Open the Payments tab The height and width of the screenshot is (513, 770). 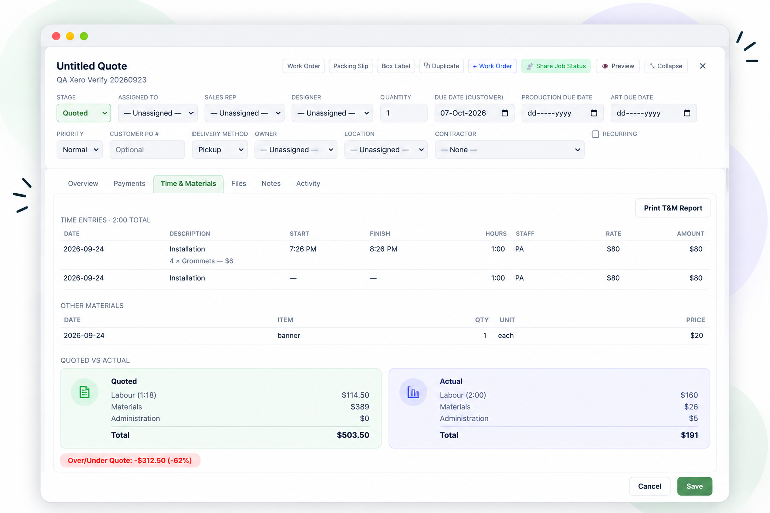tap(129, 184)
